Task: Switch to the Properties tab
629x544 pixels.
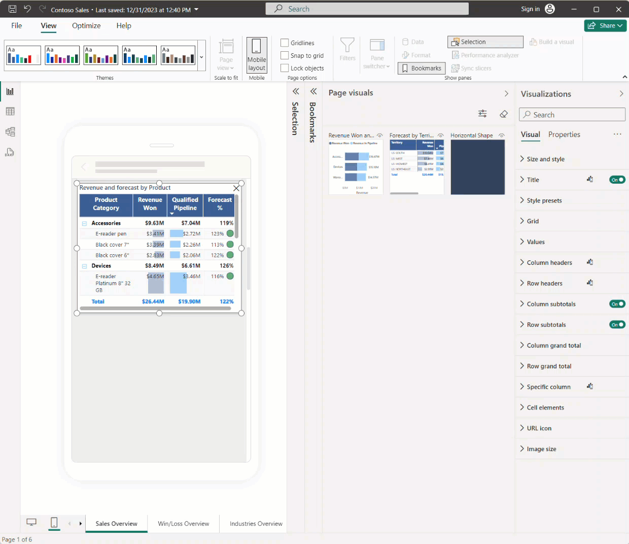Action: pyautogui.click(x=564, y=134)
